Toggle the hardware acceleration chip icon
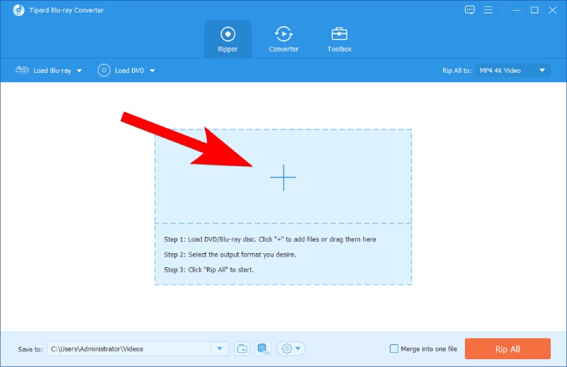The width and height of the screenshot is (567, 367). point(263,349)
